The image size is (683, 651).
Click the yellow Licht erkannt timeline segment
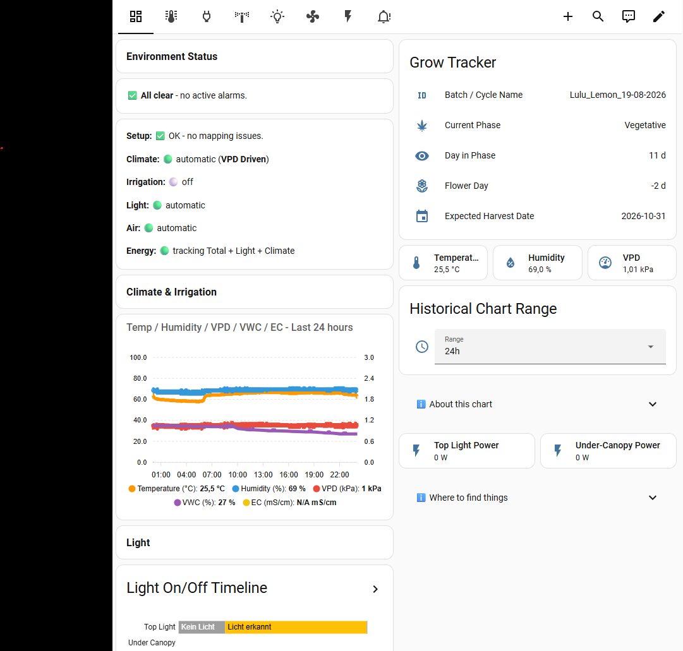coord(296,627)
